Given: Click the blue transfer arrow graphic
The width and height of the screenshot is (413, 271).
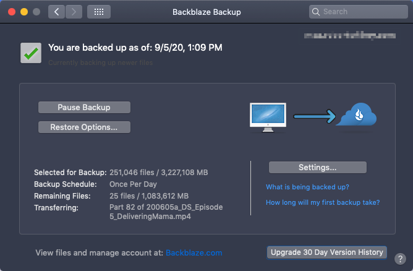Looking at the screenshot, I should point(315,116).
